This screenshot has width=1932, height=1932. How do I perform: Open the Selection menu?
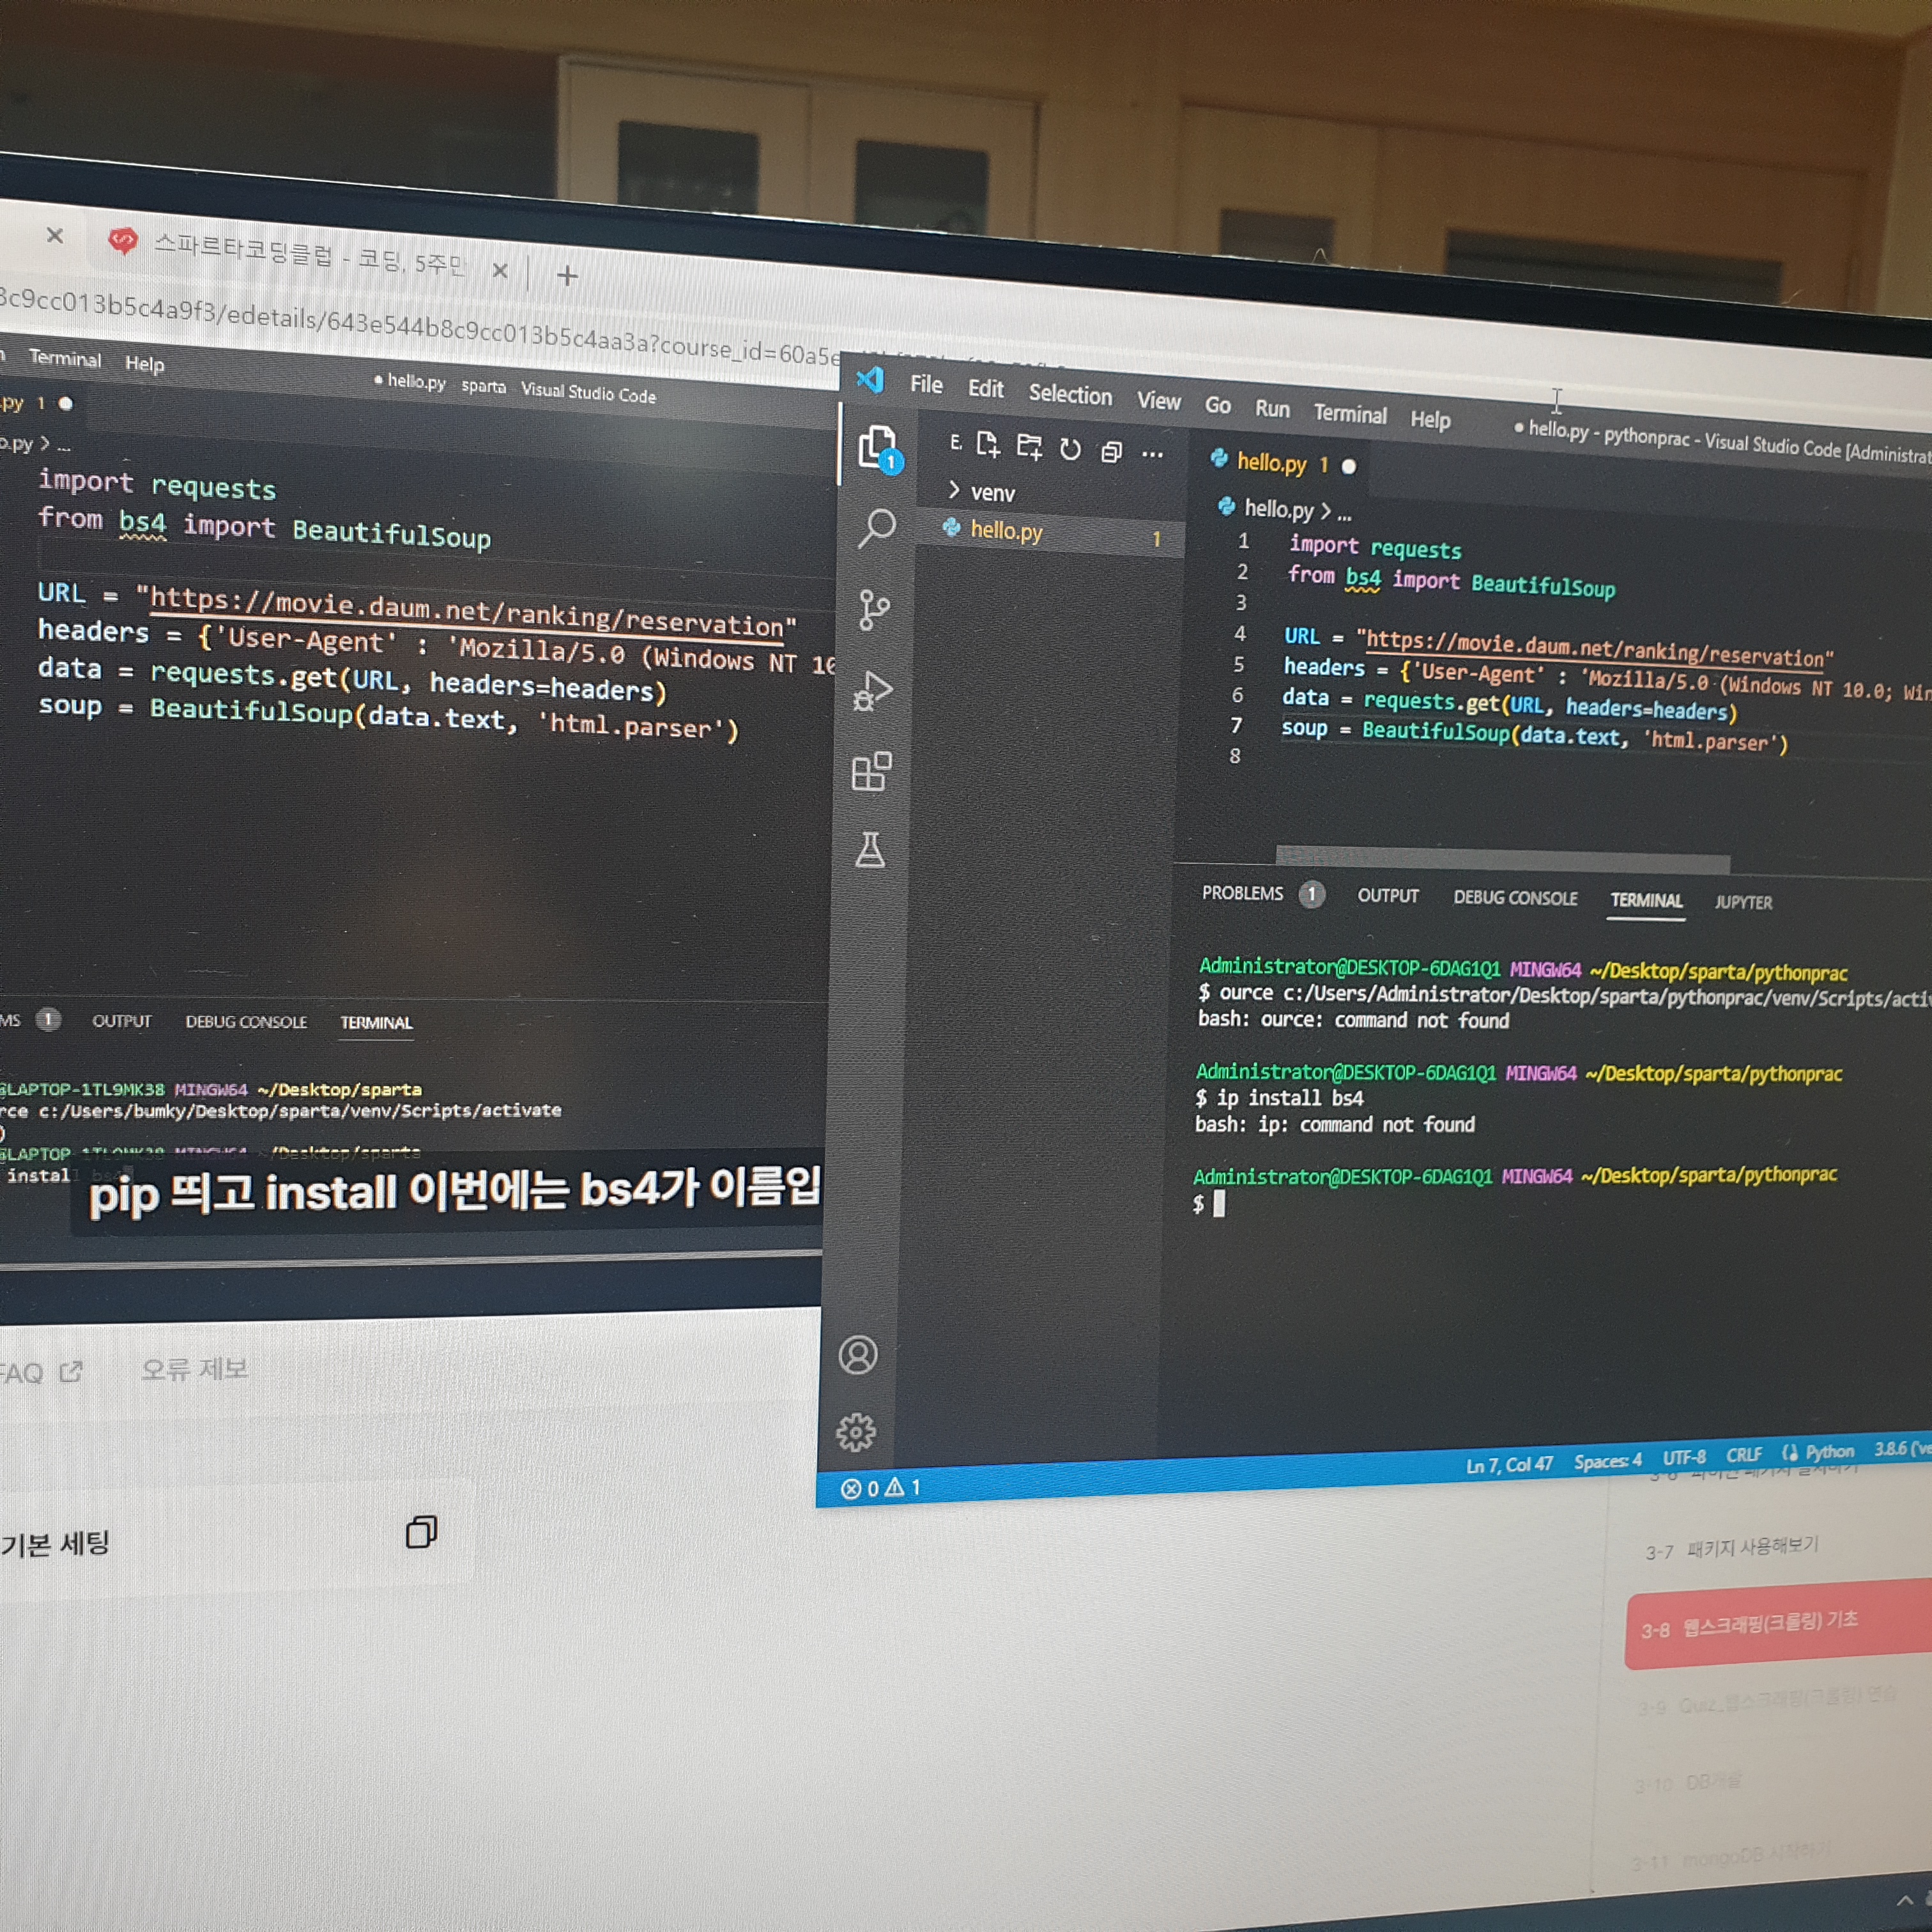click(1070, 395)
